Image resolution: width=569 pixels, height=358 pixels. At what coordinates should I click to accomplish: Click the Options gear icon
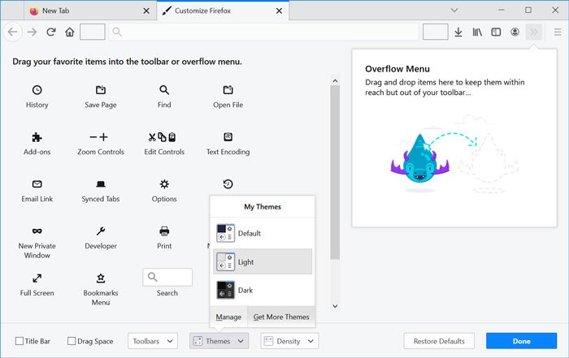pos(164,184)
